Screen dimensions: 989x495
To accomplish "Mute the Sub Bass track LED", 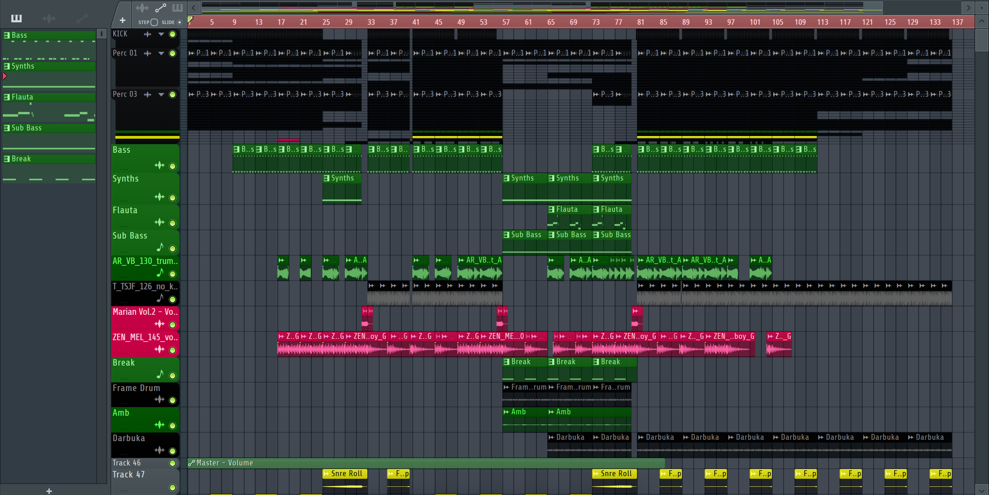I will click(x=173, y=249).
